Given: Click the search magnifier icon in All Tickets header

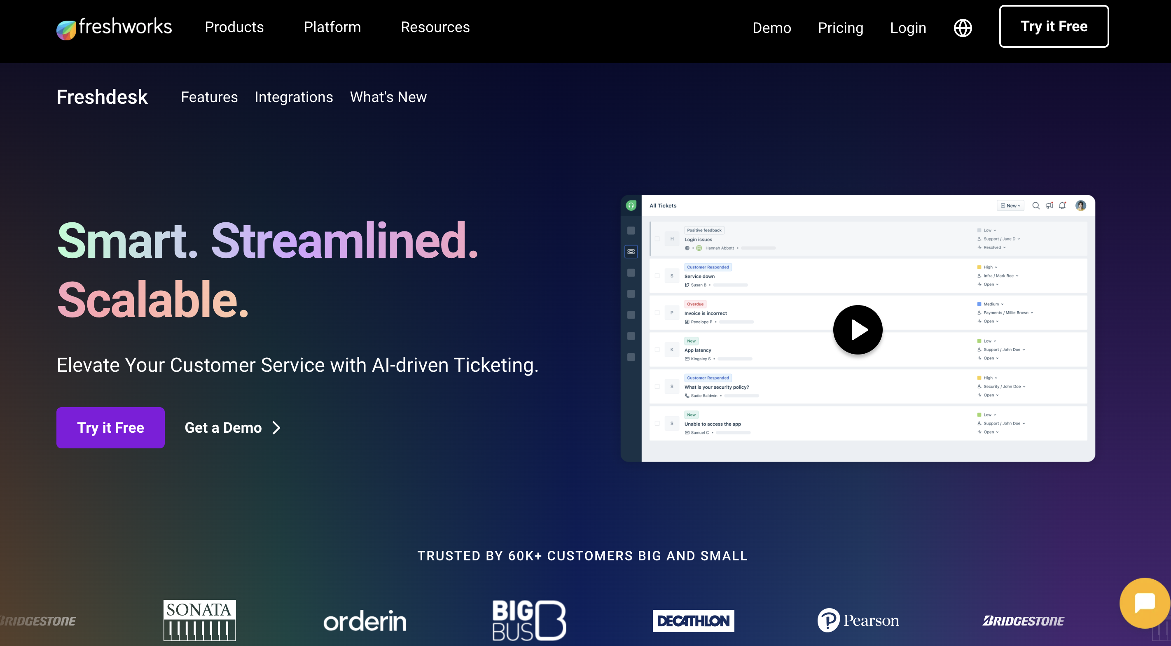Looking at the screenshot, I should click(1035, 205).
